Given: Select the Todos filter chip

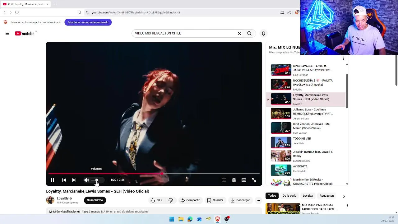Looking at the screenshot, I should [272, 196].
